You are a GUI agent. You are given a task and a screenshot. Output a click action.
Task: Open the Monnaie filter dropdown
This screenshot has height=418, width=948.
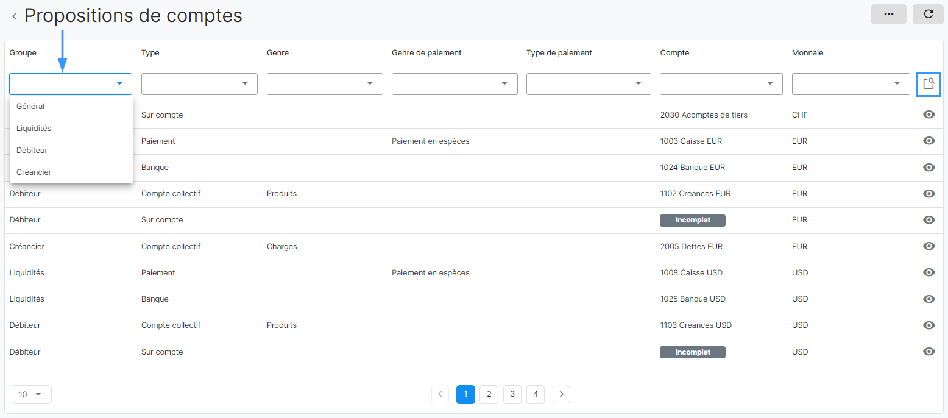[851, 84]
